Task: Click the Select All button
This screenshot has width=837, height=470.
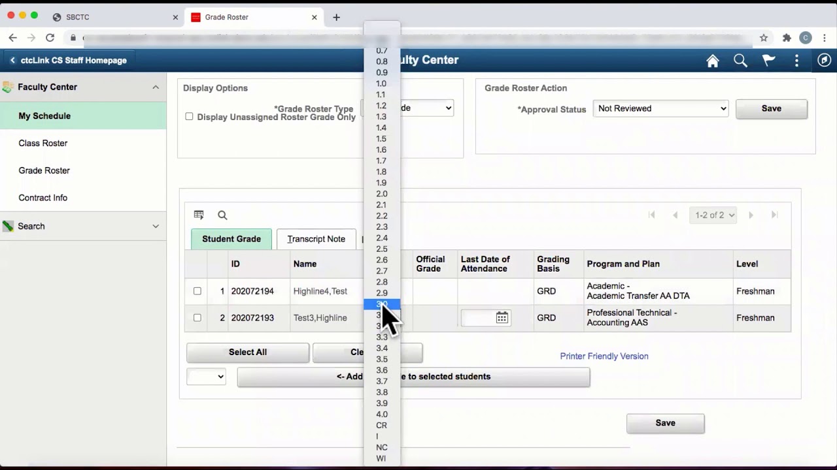Action: [248, 352]
